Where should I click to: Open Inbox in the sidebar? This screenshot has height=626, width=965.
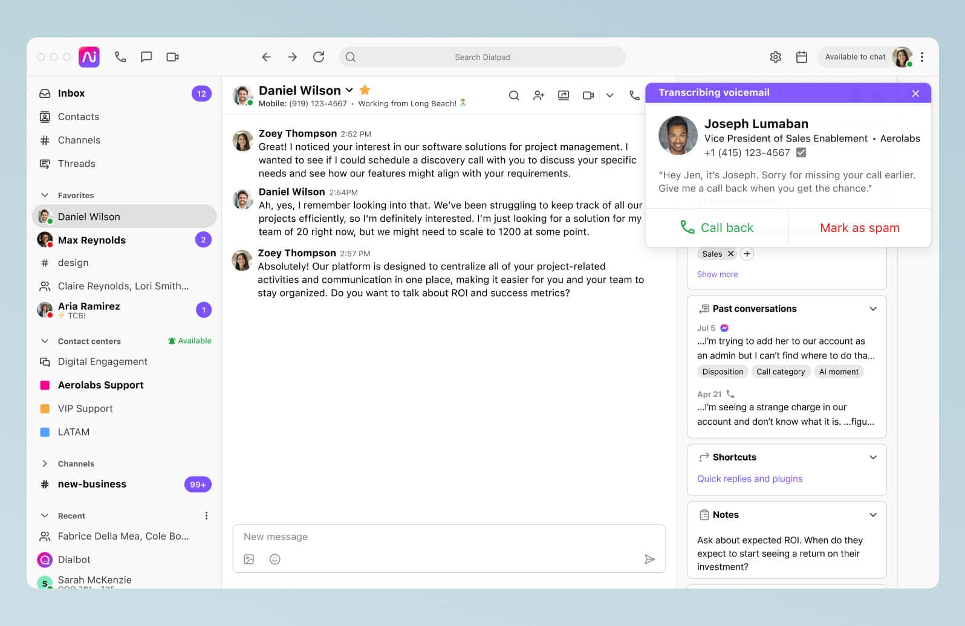[x=71, y=93]
